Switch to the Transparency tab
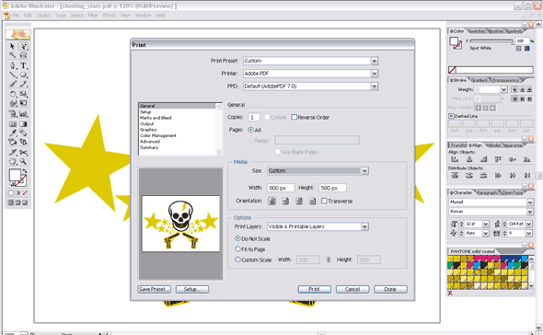Viewport: 543px width, 335px height. click(505, 80)
